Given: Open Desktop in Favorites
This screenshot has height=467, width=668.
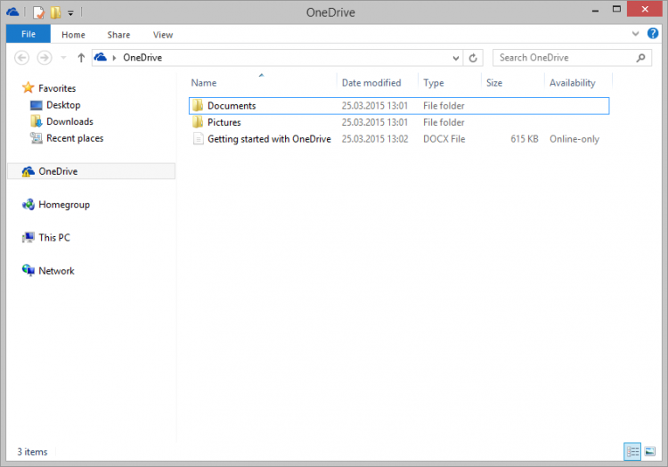Looking at the screenshot, I should point(63,105).
